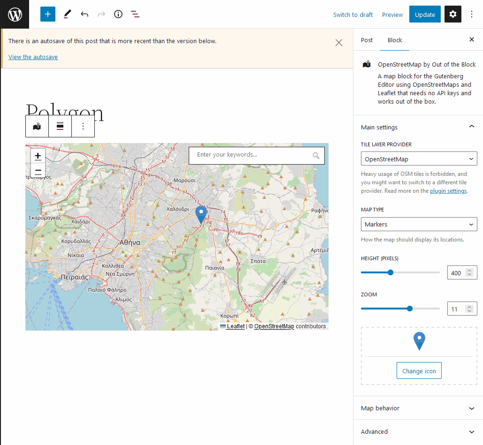Open the block inserter plus button

[48, 14]
